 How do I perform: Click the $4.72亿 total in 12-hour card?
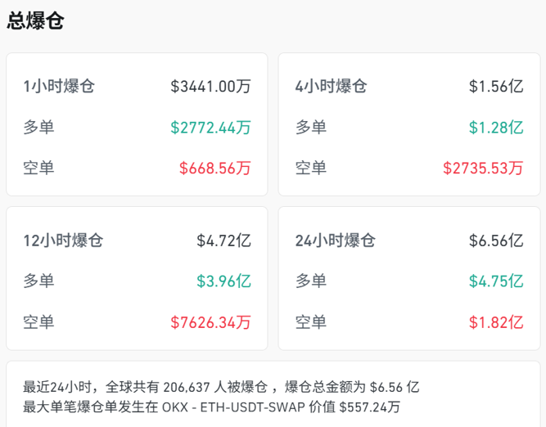click(x=223, y=240)
